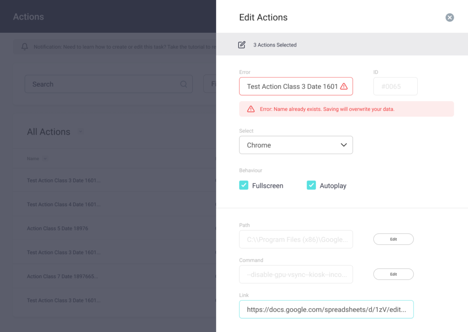
Task: Expand the All Actions dropdown arrow
Action: click(80, 132)
